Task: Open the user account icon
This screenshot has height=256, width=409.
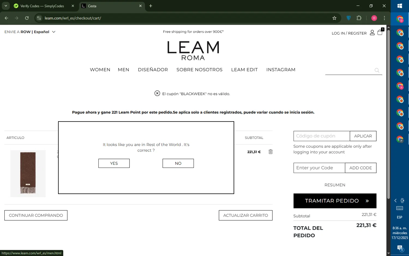Action: pyautogui.click(x=372, y=33)
